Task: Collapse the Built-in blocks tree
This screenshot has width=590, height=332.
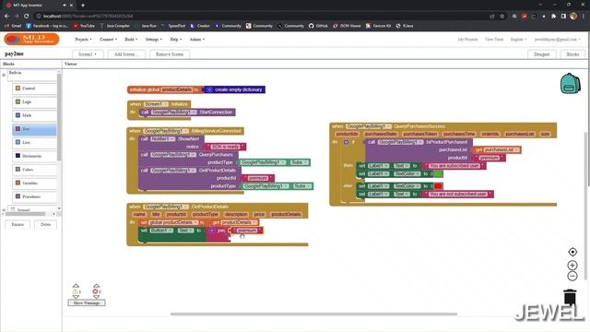Action: (x=4, y=75)
